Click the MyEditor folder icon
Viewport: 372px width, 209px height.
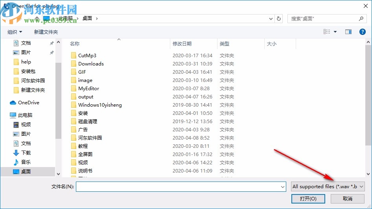pos(74,89)
